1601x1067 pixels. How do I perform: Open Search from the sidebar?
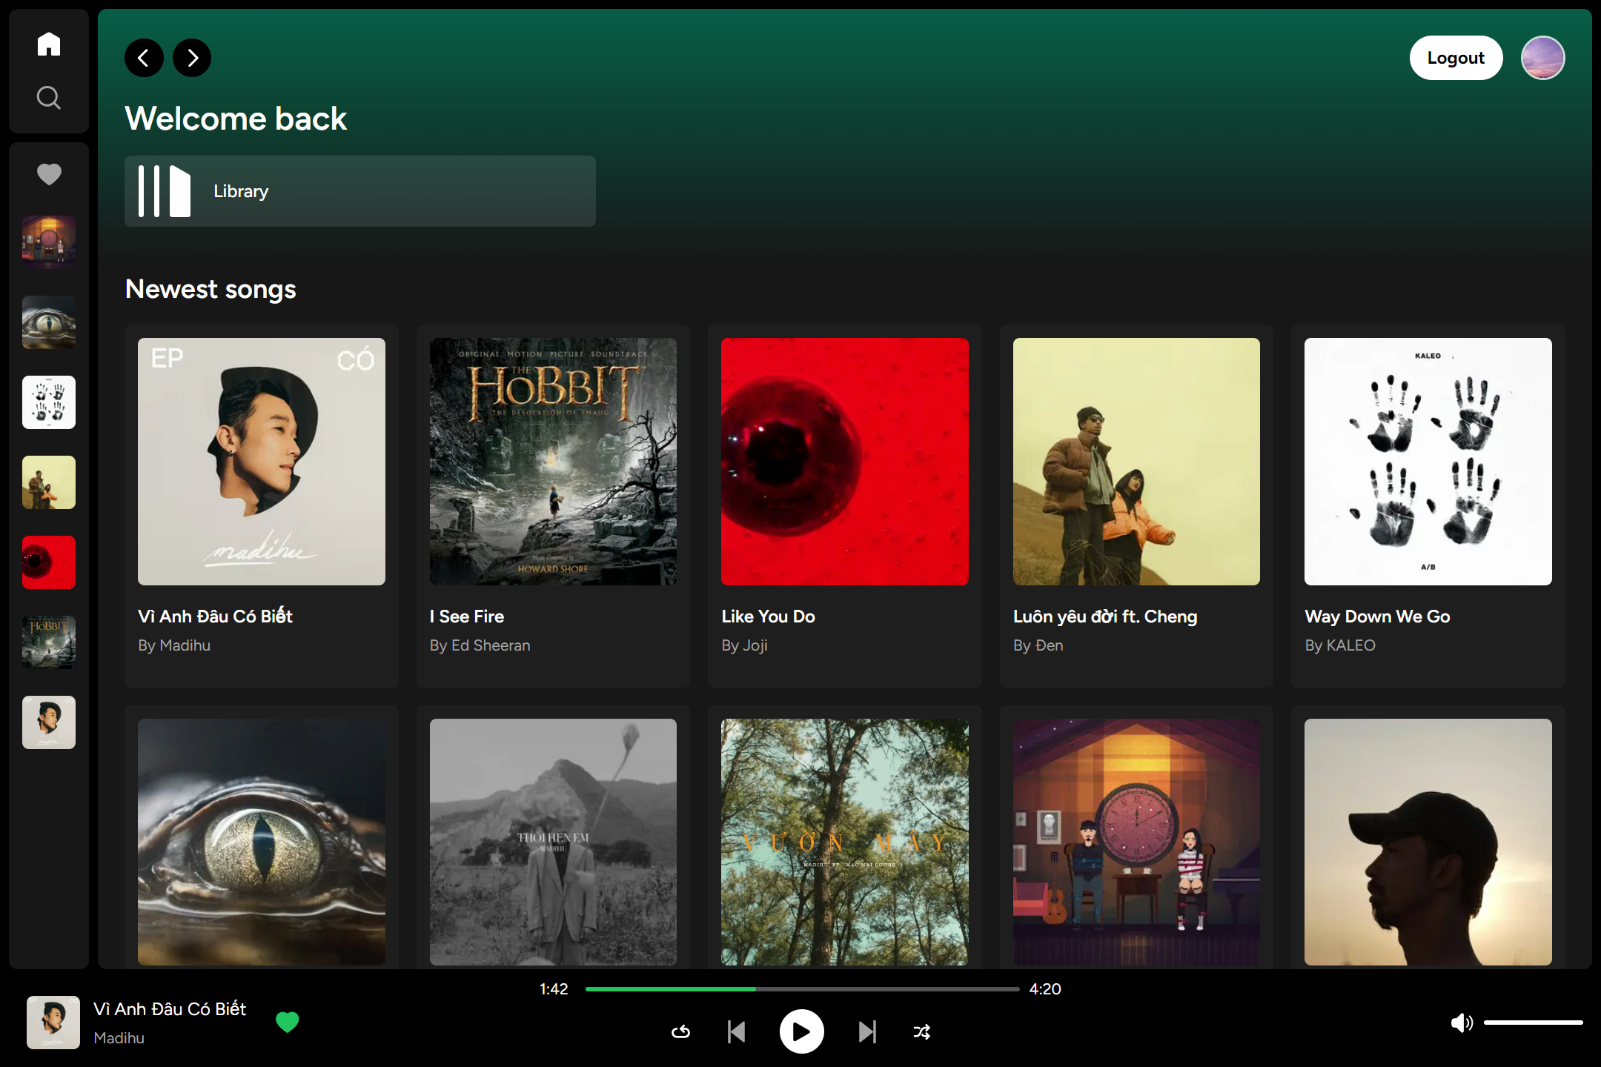pyautogui.click(x=48, y=97)
